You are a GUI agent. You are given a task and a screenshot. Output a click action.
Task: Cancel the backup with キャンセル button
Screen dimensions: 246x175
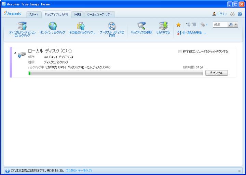pos(217,73)
